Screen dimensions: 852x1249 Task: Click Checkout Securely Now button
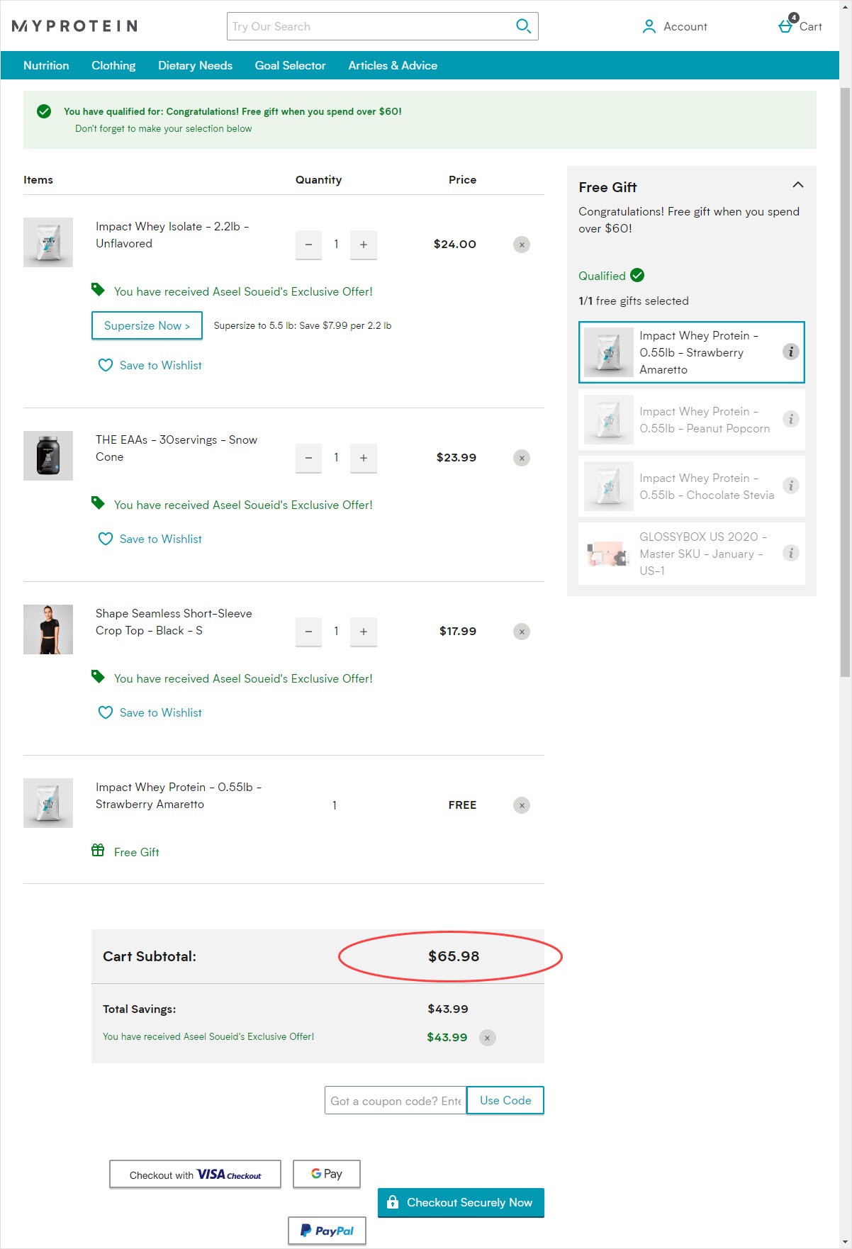coord(461,1203)
